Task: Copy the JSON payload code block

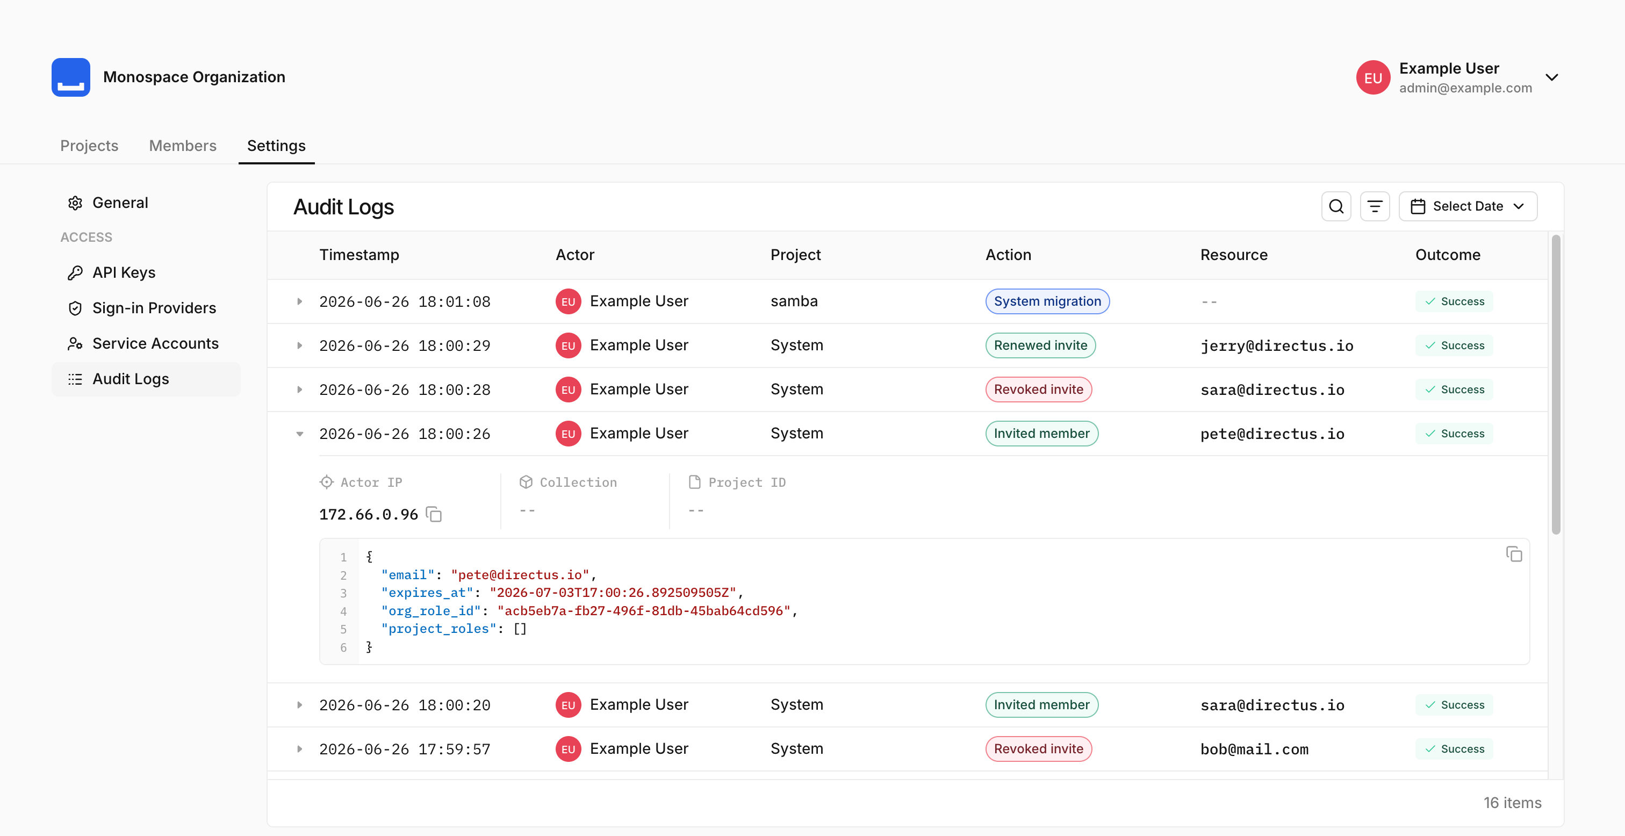Action: coord(1514,554)
